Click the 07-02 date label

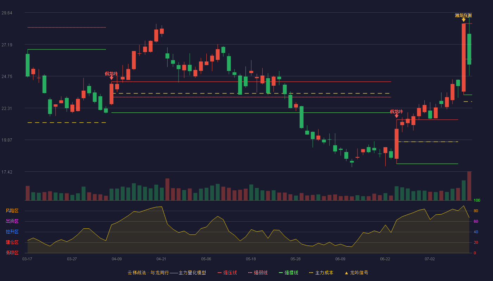click(430, 259)
